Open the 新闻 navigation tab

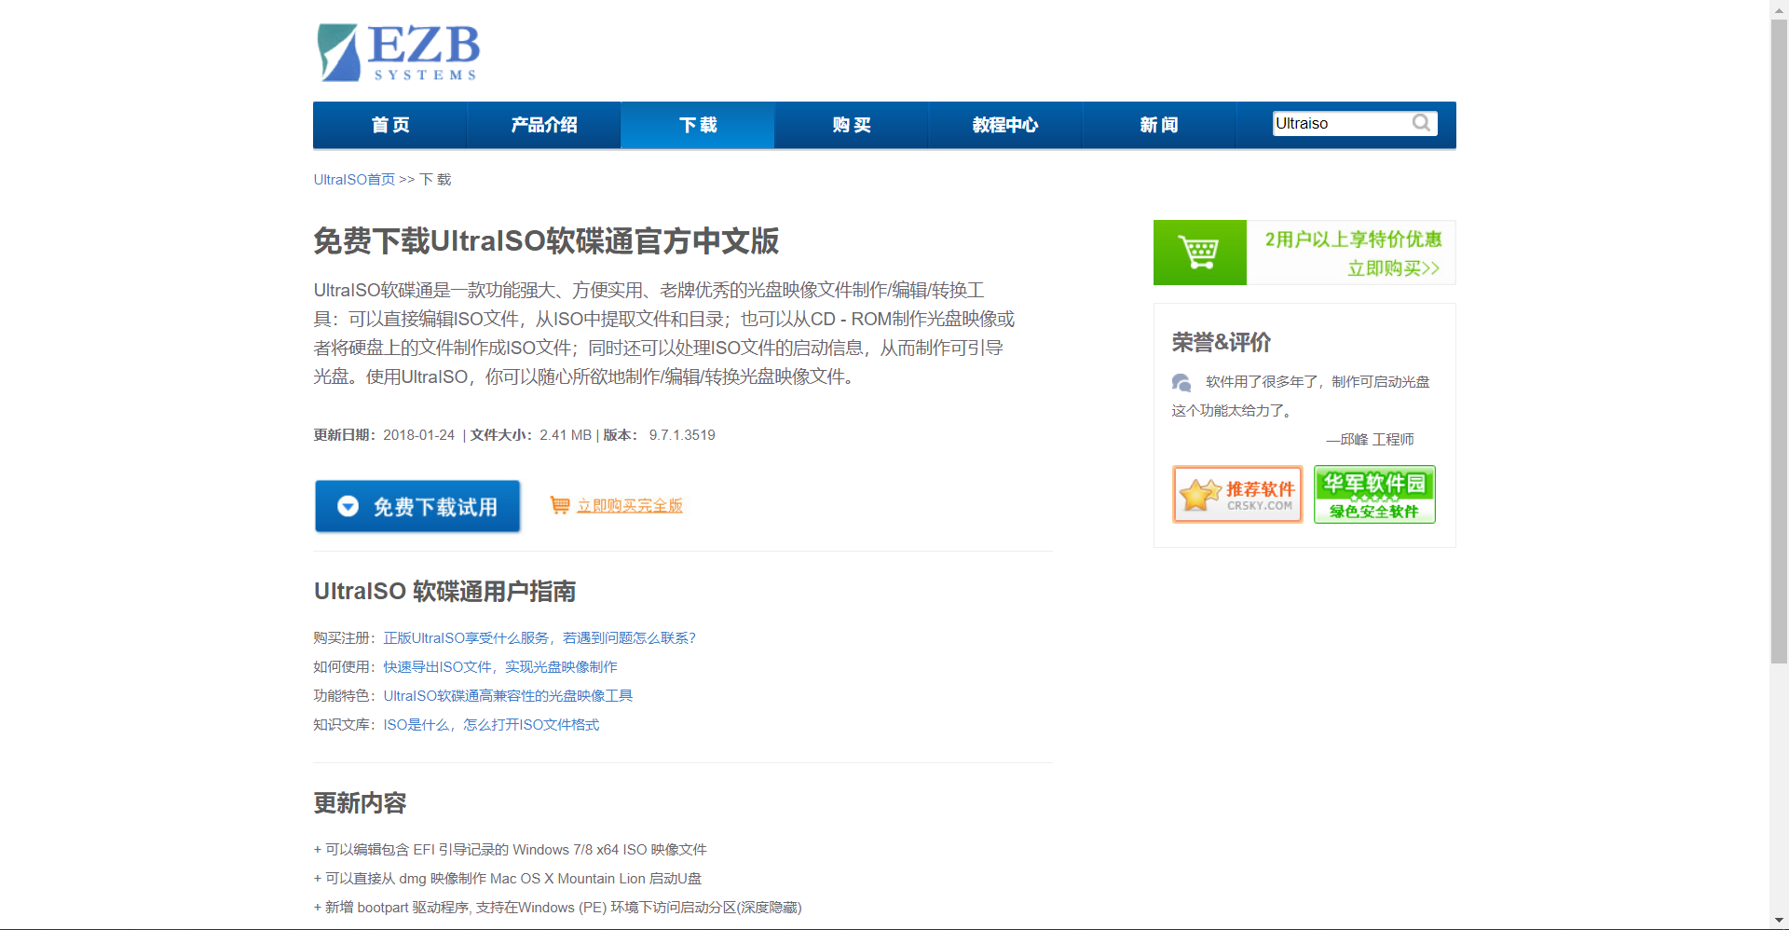(x=1159, y=125)
